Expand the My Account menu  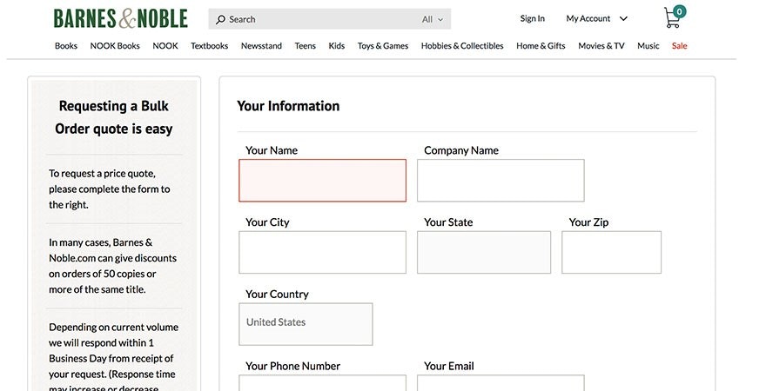[596, 18]
